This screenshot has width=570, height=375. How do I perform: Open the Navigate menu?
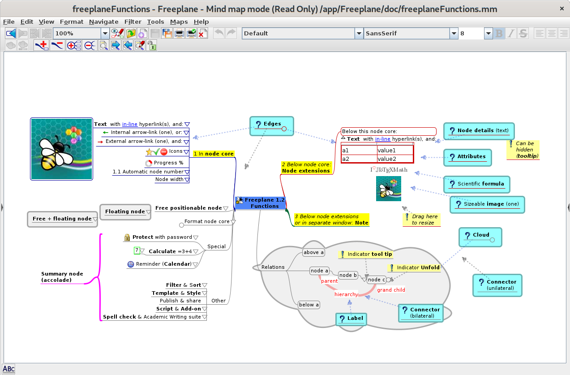(x=103, y=22)
